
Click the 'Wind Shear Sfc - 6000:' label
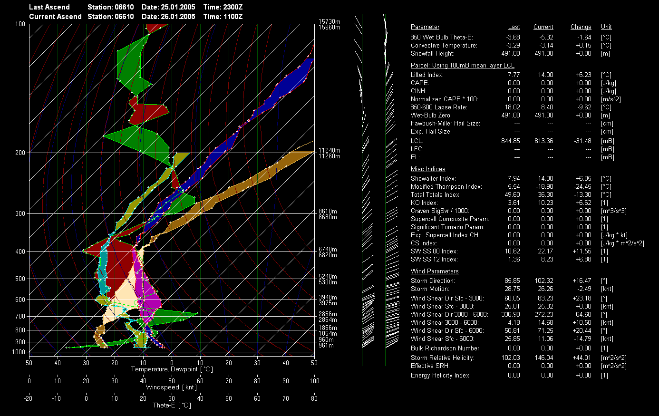[x=442, y=339]
